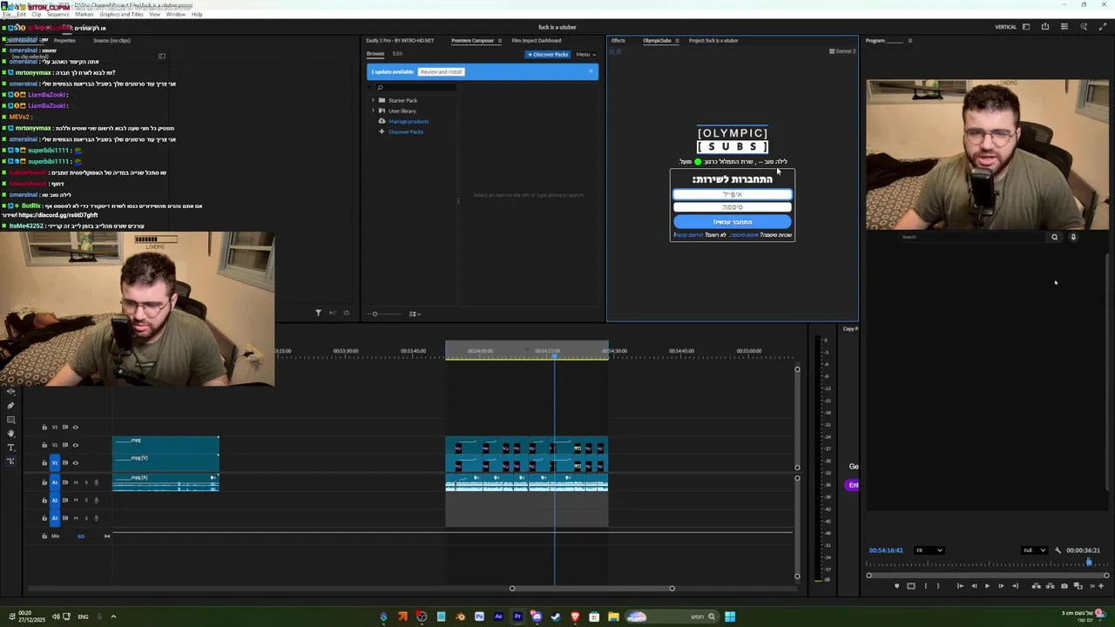Screen dimensions: 1115x627
Task: Toggle sync lock on track V1
Action: pyautogui.click(x=65, y=462)
